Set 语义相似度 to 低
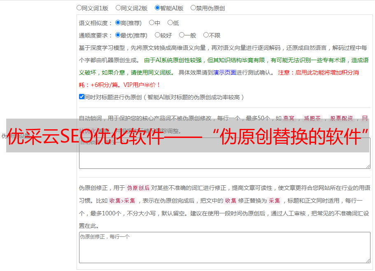Viewport: 375px width, 271px height. (x=170, y=23)
